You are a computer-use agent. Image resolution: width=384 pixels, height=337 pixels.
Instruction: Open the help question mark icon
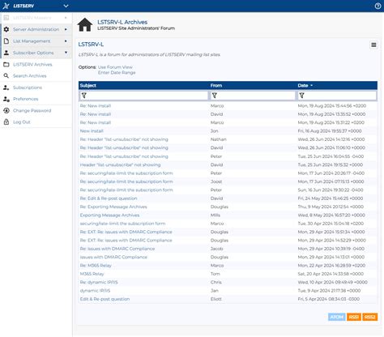[x=378, y=6]
